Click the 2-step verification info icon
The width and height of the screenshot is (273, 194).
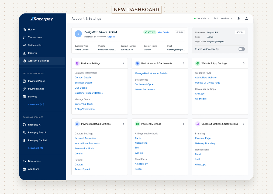tap(217, 49)
